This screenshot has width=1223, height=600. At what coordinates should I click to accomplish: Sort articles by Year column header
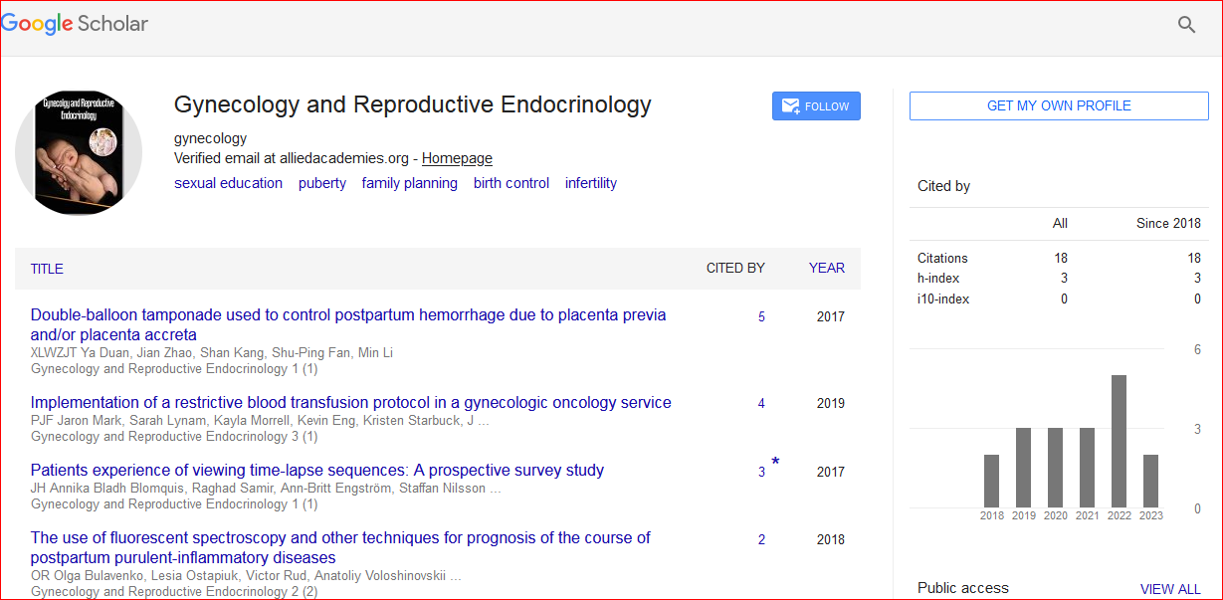pyautogui.click(x=826, y=268)
